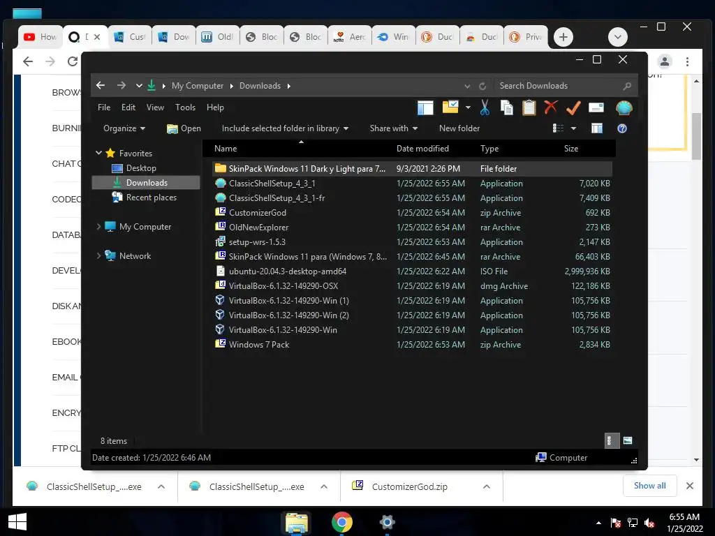Click the refresh icon in Explorer address bar

482,86
